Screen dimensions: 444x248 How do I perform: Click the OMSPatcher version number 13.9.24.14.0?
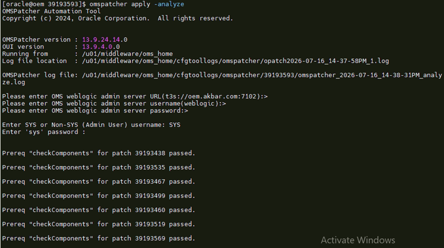pos(105,40)
